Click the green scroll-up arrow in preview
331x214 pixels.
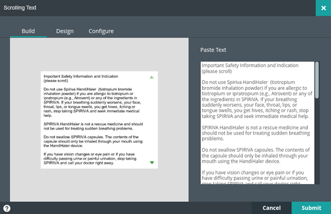(x=152, y=77)
